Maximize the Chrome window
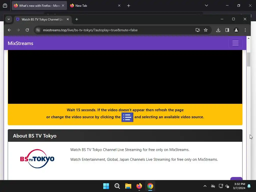This screenshot has height=192, width=256. click(x=233, y=19)
